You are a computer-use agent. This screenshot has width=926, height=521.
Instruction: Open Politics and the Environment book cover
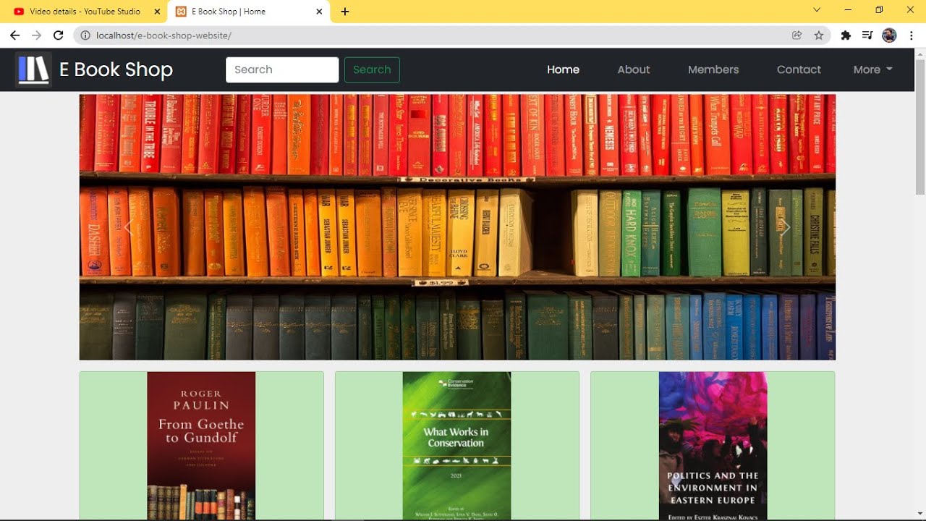pyautogui.click(x=713, y=446)
